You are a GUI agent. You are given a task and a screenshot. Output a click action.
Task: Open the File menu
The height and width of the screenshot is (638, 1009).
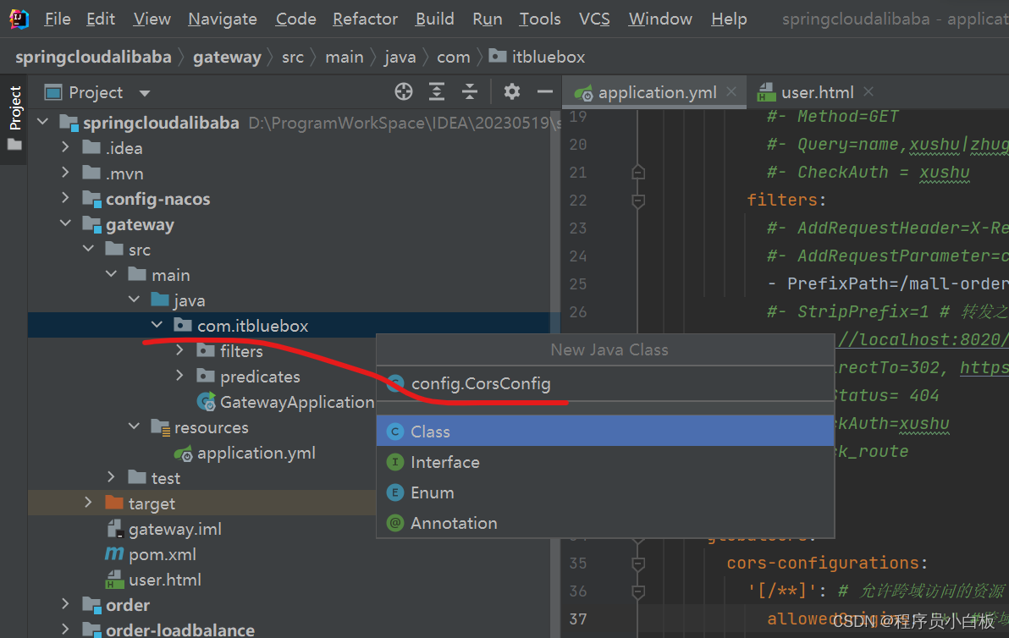(58, 19)
